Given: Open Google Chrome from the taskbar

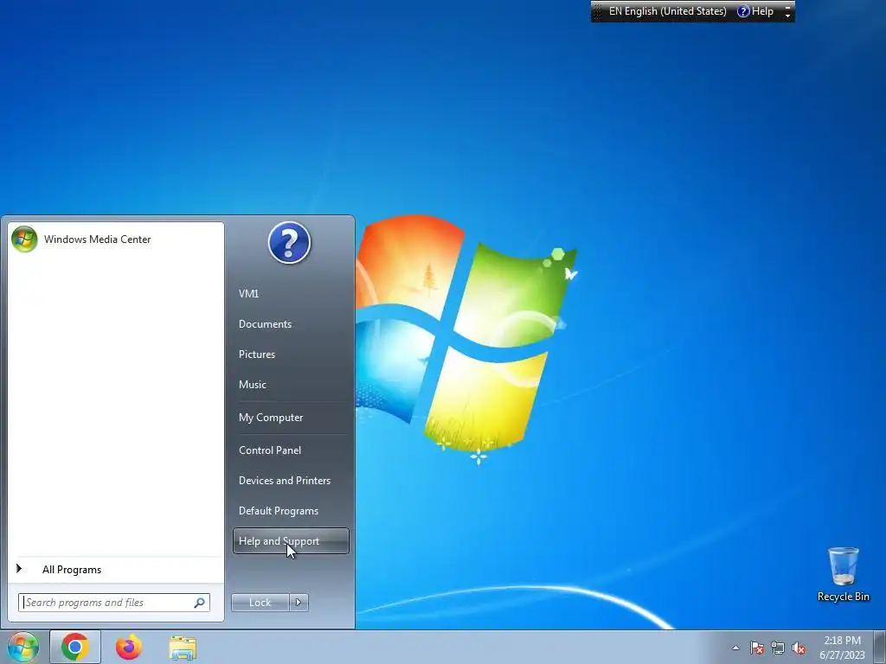Looking at the screenshot, I should [75, 647].
